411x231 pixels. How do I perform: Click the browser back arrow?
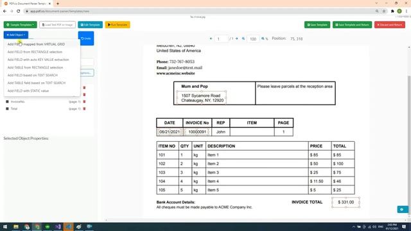coord(4,12)
